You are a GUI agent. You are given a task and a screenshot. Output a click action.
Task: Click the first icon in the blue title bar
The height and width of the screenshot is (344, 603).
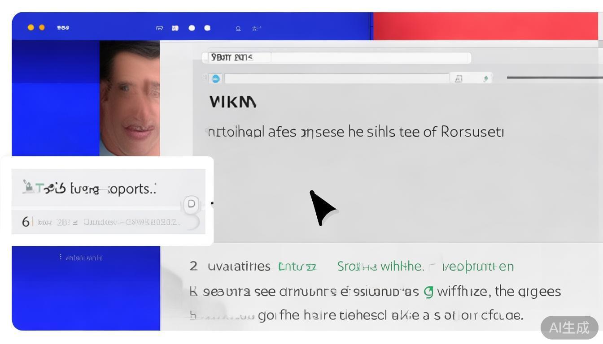[x=159, y=28]
